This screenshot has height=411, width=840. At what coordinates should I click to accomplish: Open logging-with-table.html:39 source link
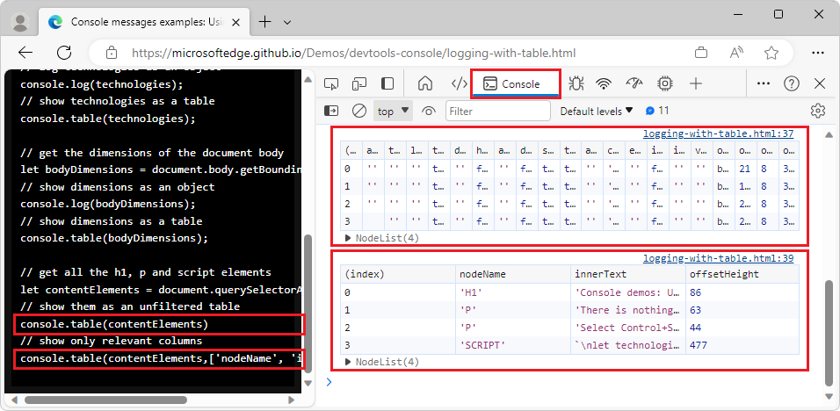click(x=719, y=258)
